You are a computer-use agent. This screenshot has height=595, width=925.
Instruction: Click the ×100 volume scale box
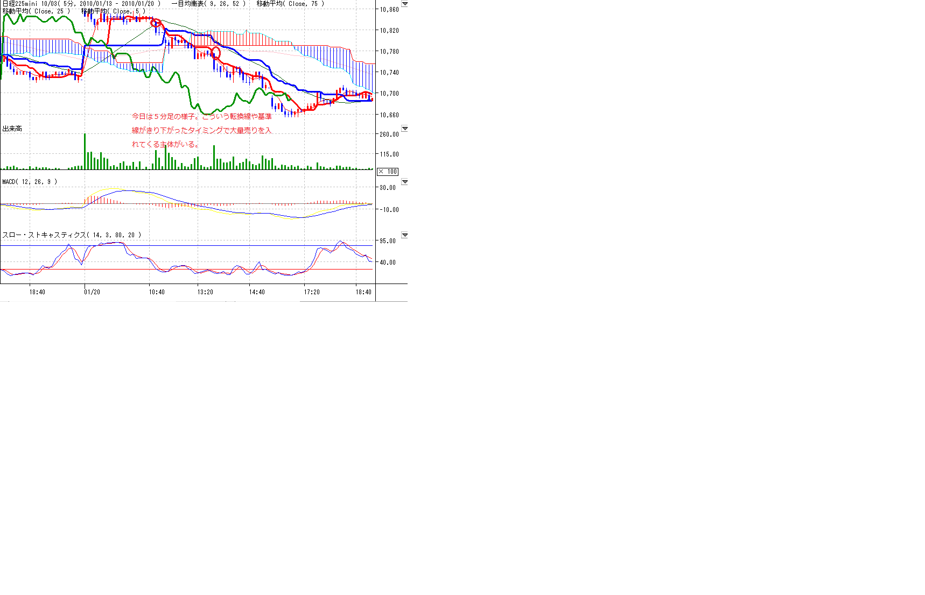[x=388, y=172]
